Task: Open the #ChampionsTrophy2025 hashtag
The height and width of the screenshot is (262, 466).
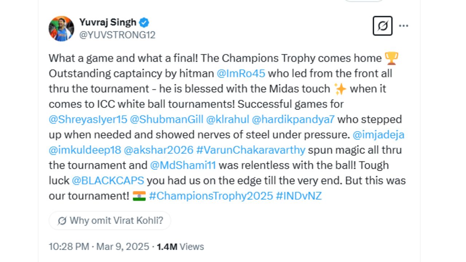Action: [x=211, y=196]
